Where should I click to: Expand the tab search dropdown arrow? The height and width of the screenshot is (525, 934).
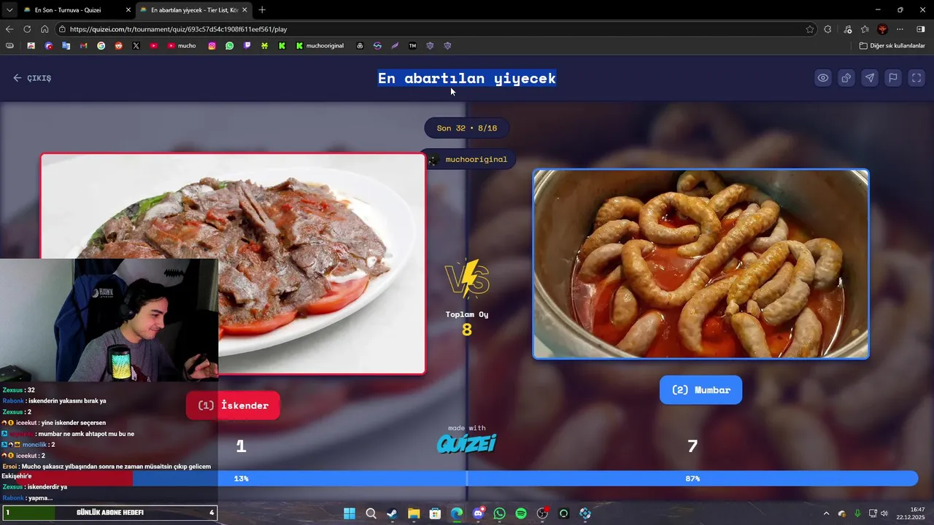(9, 10)
